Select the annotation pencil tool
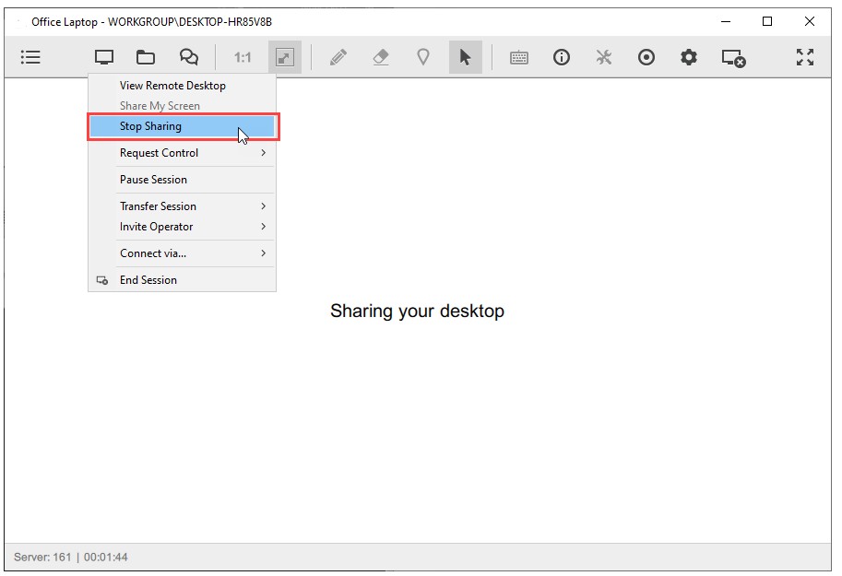Screen dimensions: 842x576 pyautogui.click(x=338, y=56)
